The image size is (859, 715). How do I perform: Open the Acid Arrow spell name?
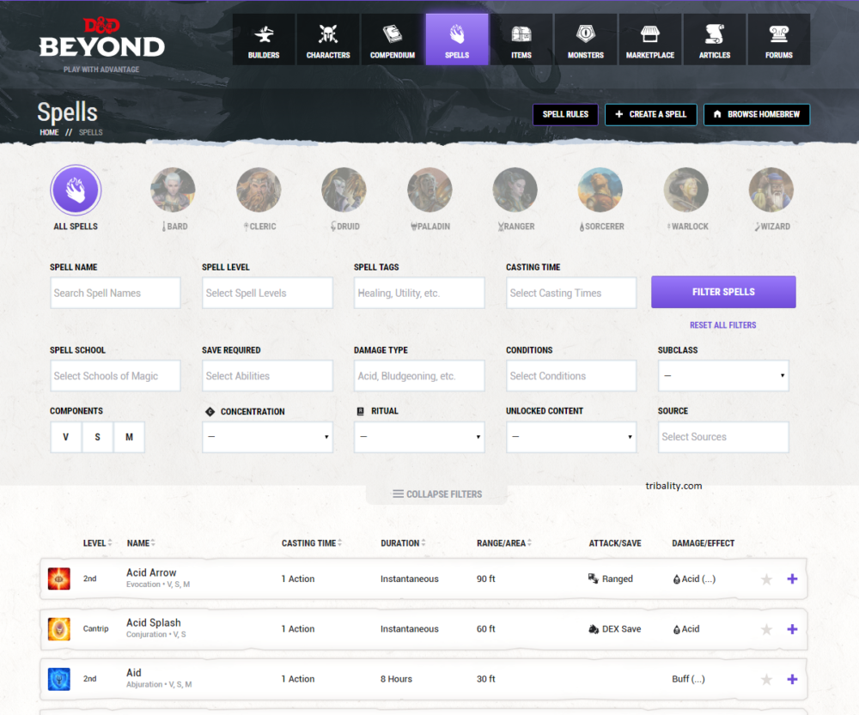click(x=151, y=573)
